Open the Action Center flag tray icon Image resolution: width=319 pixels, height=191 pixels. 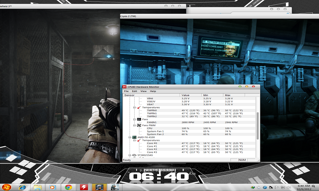277,187
